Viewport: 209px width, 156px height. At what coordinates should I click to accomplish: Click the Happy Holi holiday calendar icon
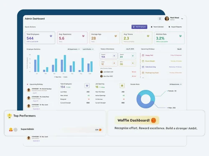coord(143,55)
